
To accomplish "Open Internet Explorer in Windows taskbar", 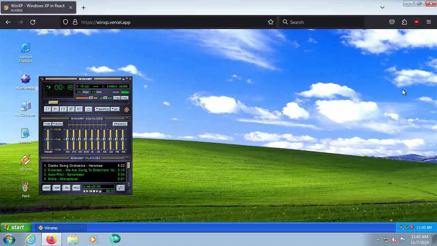I will point(31,239).
